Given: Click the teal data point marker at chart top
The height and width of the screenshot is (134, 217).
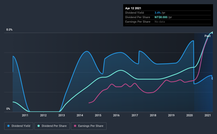Looking at the screenshot, I should pyautogui.click(x=212, y=33).
